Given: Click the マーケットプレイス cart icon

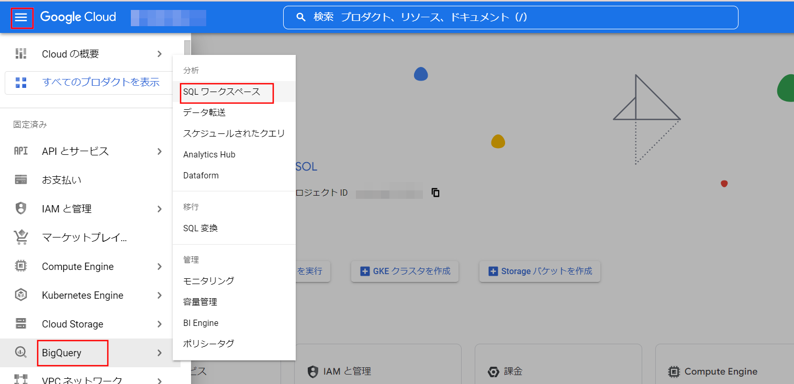Looking at the screenshot, I should (20, 237).
